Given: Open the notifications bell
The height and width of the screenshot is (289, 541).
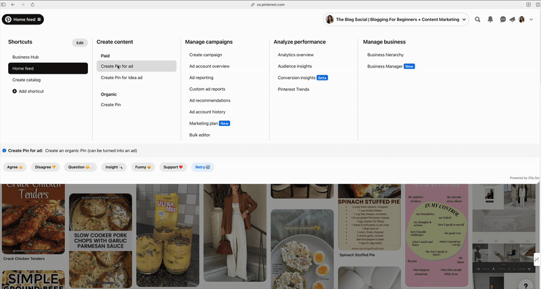Looking at the screenshot, I should tap(490, 20).
